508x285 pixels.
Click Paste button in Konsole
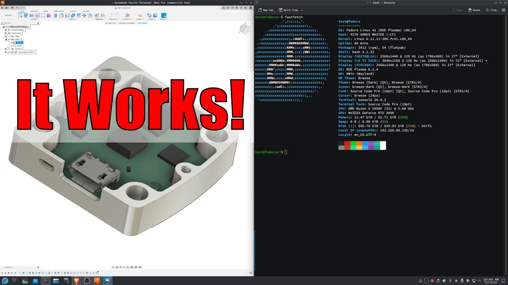[x=474, y=10]
